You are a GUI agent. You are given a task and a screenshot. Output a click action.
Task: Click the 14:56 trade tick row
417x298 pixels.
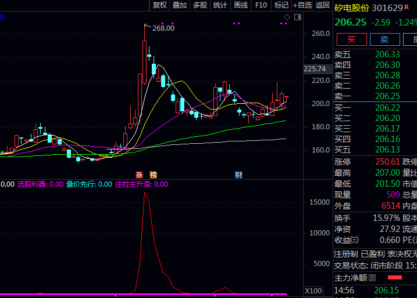pyautogui.click(x=375, y=290)
